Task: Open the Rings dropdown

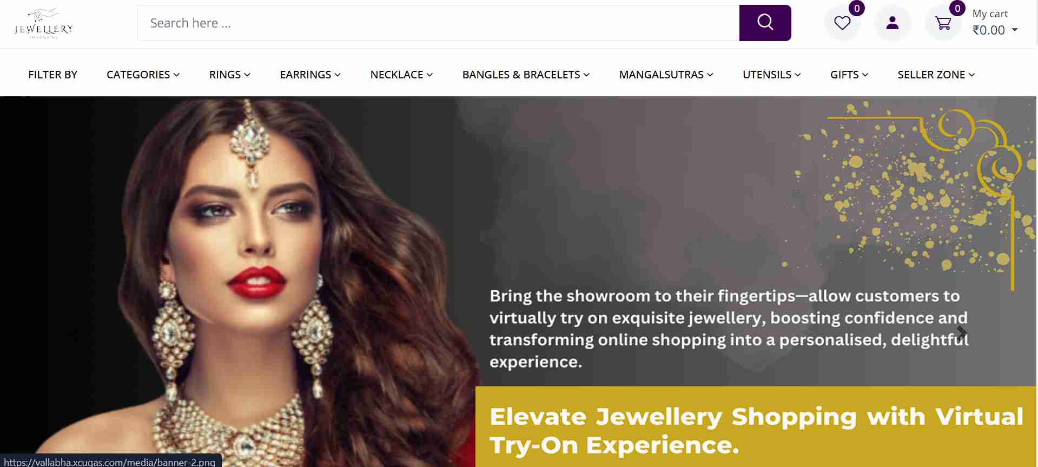Action: pyautogui.click(x=229, y=75)
